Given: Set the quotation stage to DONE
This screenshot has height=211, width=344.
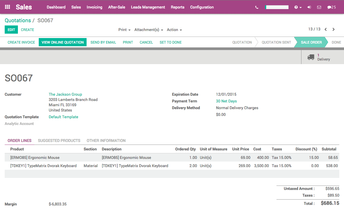Looking at the screenshot, I should click(x=336, y=42).
